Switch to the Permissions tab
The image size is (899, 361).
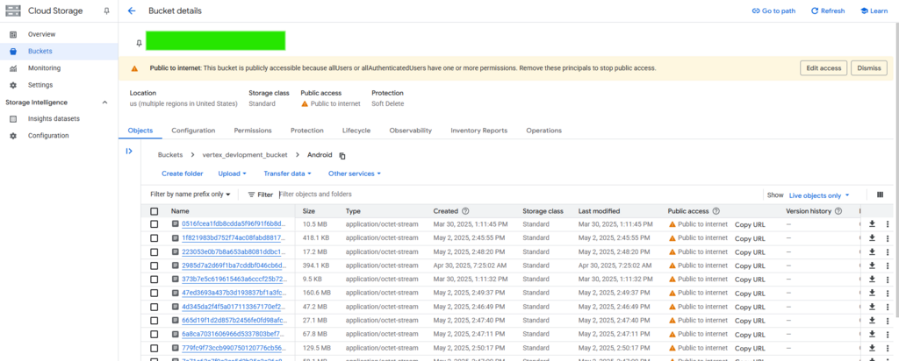252,131
